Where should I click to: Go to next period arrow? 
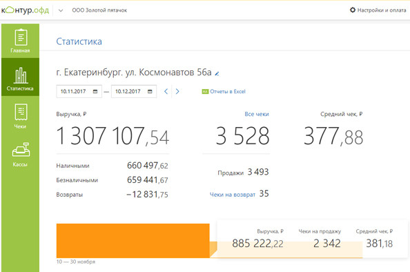(x=177, y=91)
